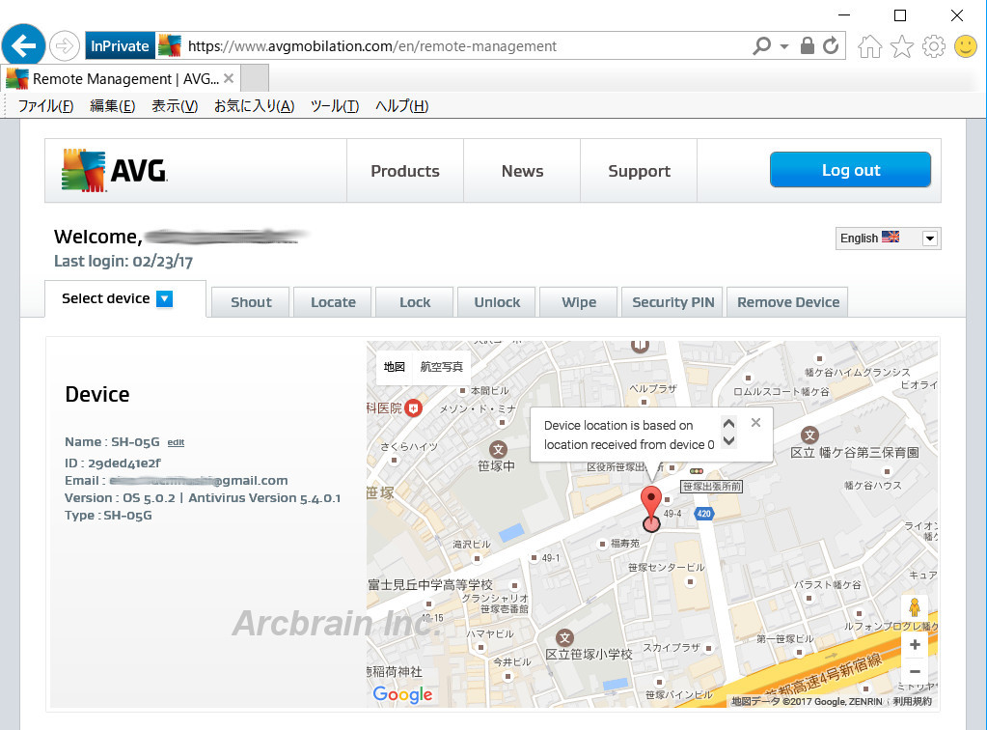This screenshot has height=730, width=987.
Task: Click the address bar URL field
Action: tap(466, 46)
